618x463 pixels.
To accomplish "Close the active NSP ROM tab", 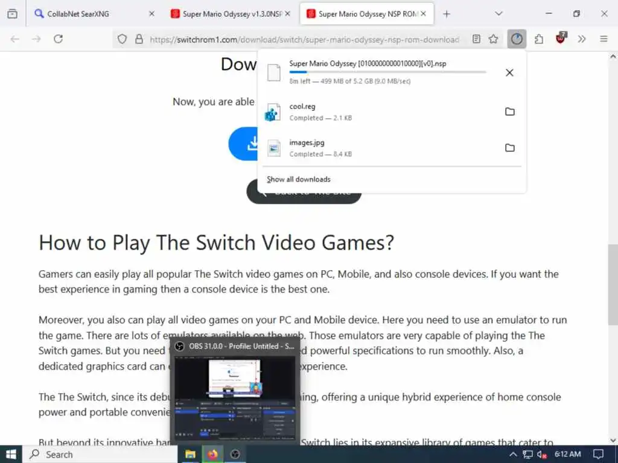I will 423,14.
